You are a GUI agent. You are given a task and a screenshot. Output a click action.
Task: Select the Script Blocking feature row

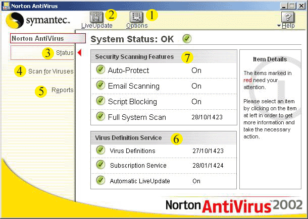(x=164, y=102)
